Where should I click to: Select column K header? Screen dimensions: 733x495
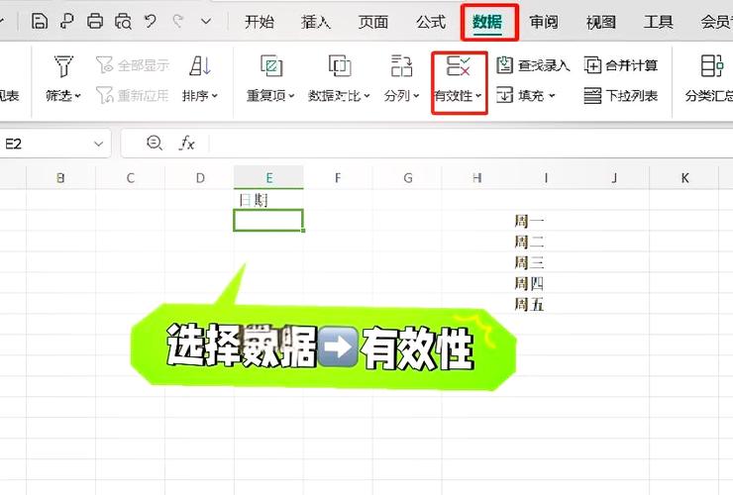(x=684, y=177)
